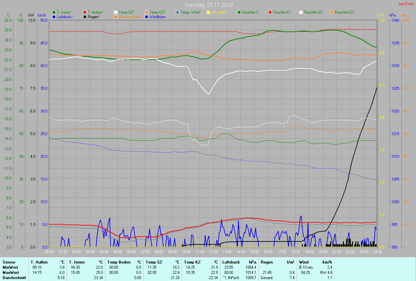Click the green T. Innen legend square
This screenshot has width=416, height=281.
[54, 12]
